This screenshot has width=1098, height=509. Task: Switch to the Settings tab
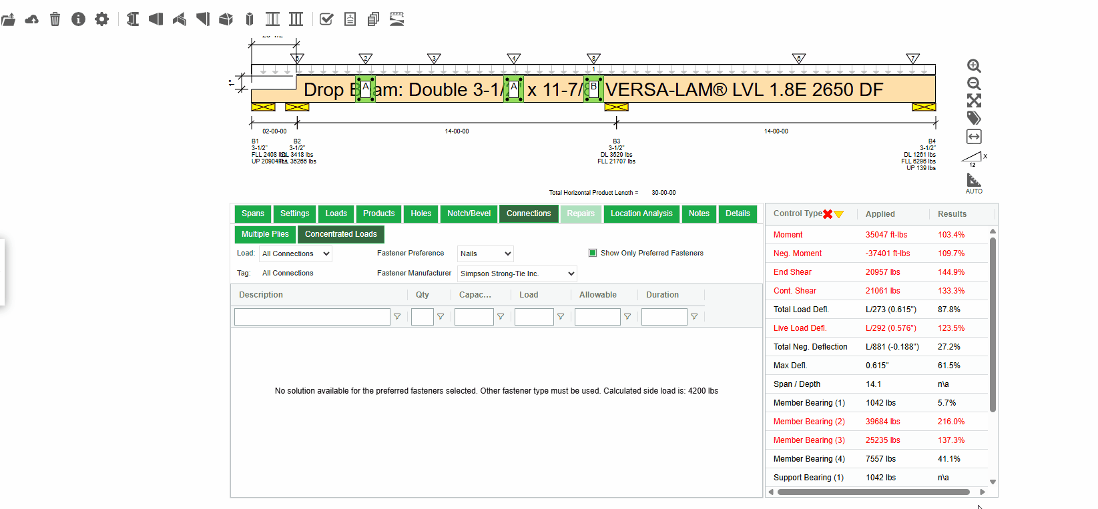tap(294, 213)
